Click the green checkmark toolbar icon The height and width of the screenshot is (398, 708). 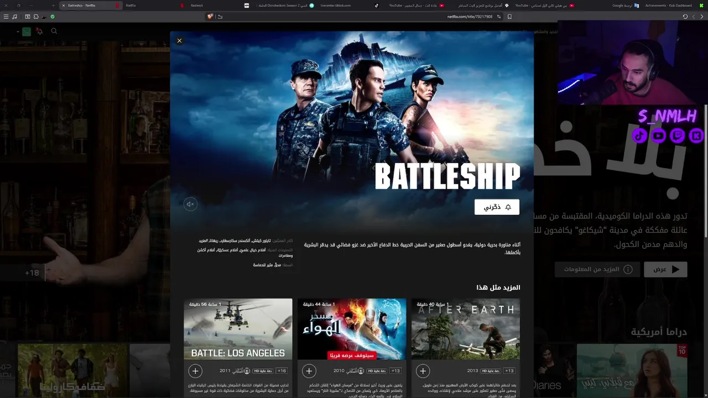point(53,17)
